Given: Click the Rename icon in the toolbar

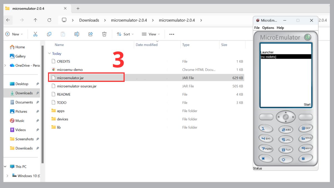Looking at the screenshot, I should [77, 34].
